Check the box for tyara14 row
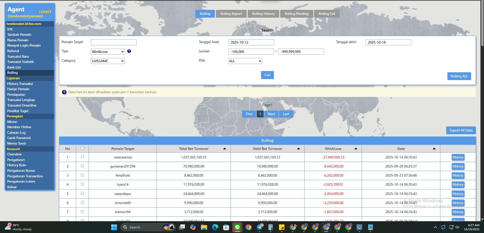 pos(82,184)
